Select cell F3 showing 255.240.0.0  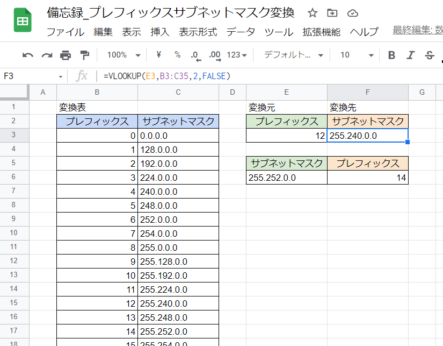pos(368,136)
